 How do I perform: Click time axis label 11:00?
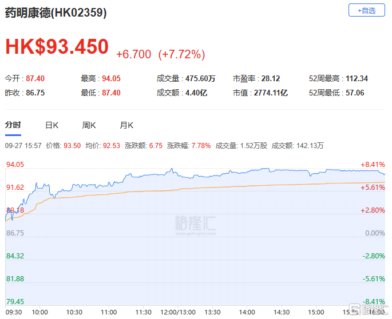(x=109, y=312)
